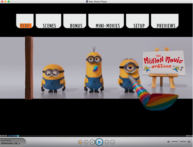Zoom the window with green button
193x147 pixels.
(9, 2)
